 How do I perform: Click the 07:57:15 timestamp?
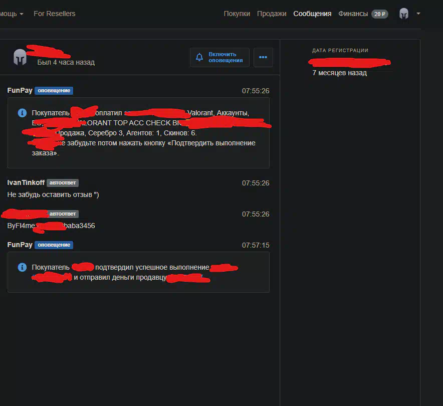point(256,245)
